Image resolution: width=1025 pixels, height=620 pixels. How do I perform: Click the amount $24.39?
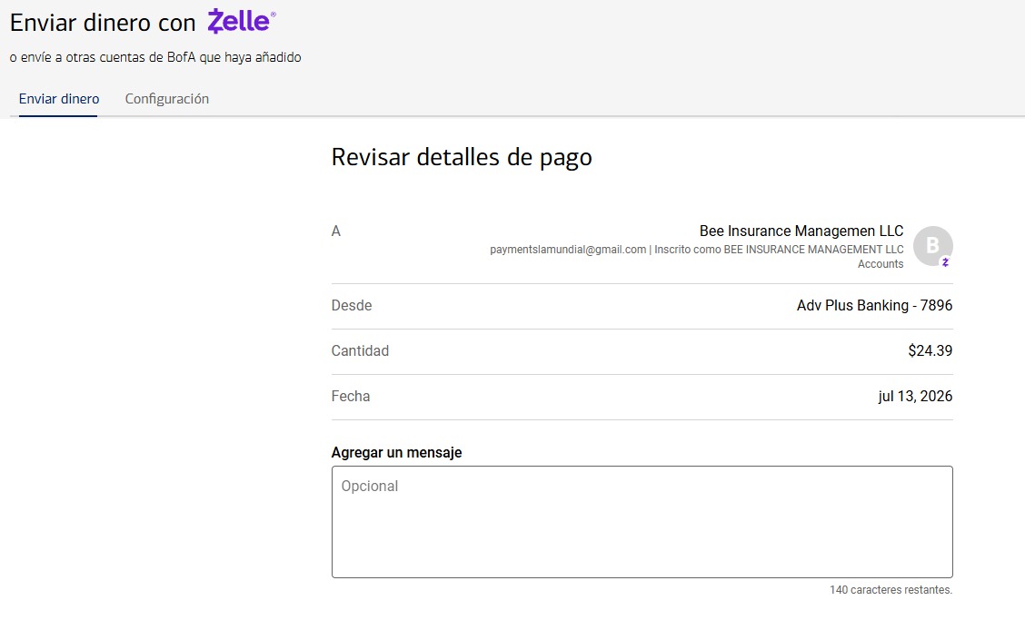click(x=930, y=350)
